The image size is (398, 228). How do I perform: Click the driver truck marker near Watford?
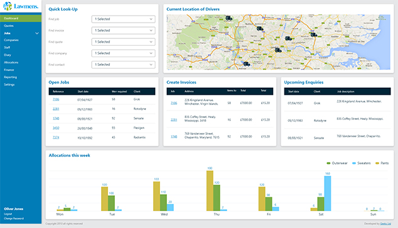pos(260,29)
